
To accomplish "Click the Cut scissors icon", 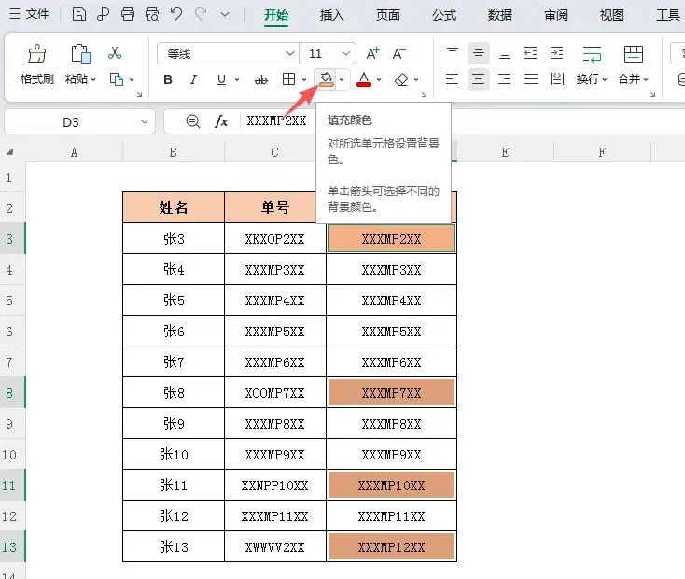I will 115,53.
